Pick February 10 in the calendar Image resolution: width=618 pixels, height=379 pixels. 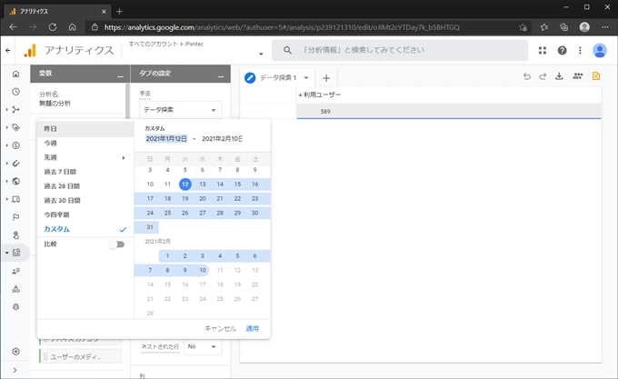pyautogui.click(x=202, y=270)
